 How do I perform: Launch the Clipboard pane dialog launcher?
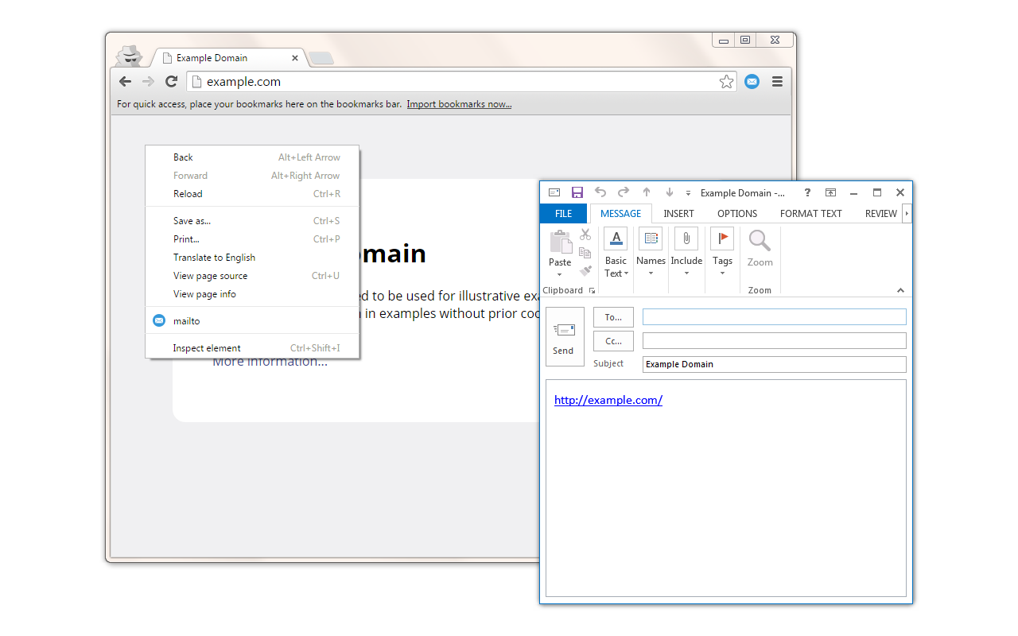coord(592,291)
